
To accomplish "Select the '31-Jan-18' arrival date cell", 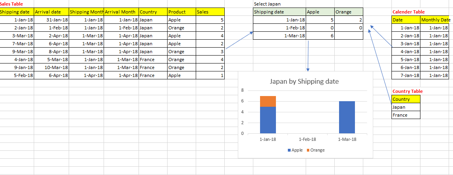I will [x=52, y=20].
